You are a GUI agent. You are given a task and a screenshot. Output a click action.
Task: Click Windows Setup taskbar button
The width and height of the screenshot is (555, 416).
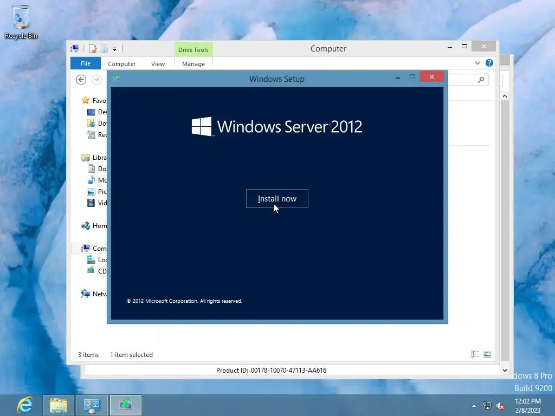click(x=126, y=405)
